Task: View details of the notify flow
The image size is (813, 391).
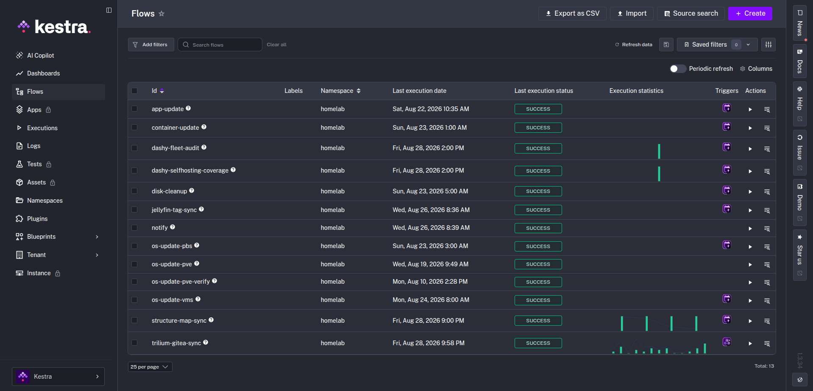Action: (767, 229)
